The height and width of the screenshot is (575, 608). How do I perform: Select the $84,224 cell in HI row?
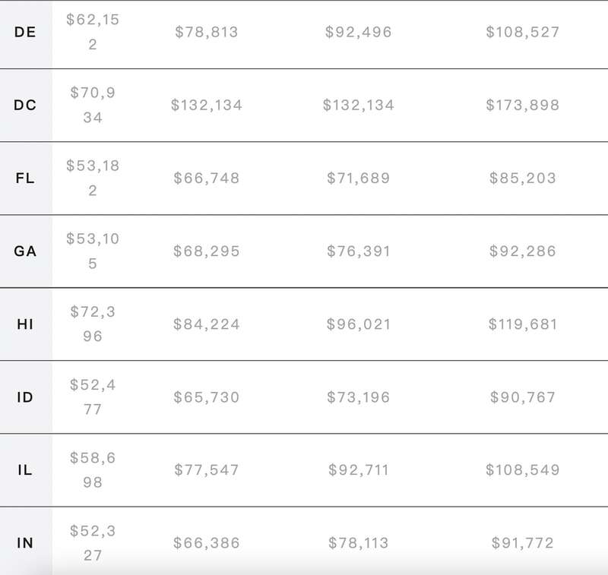(206, 324)
